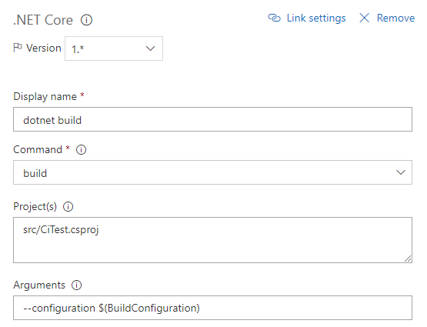Click the Remove link
Viewport: 427px width, 327px height.
395,18
